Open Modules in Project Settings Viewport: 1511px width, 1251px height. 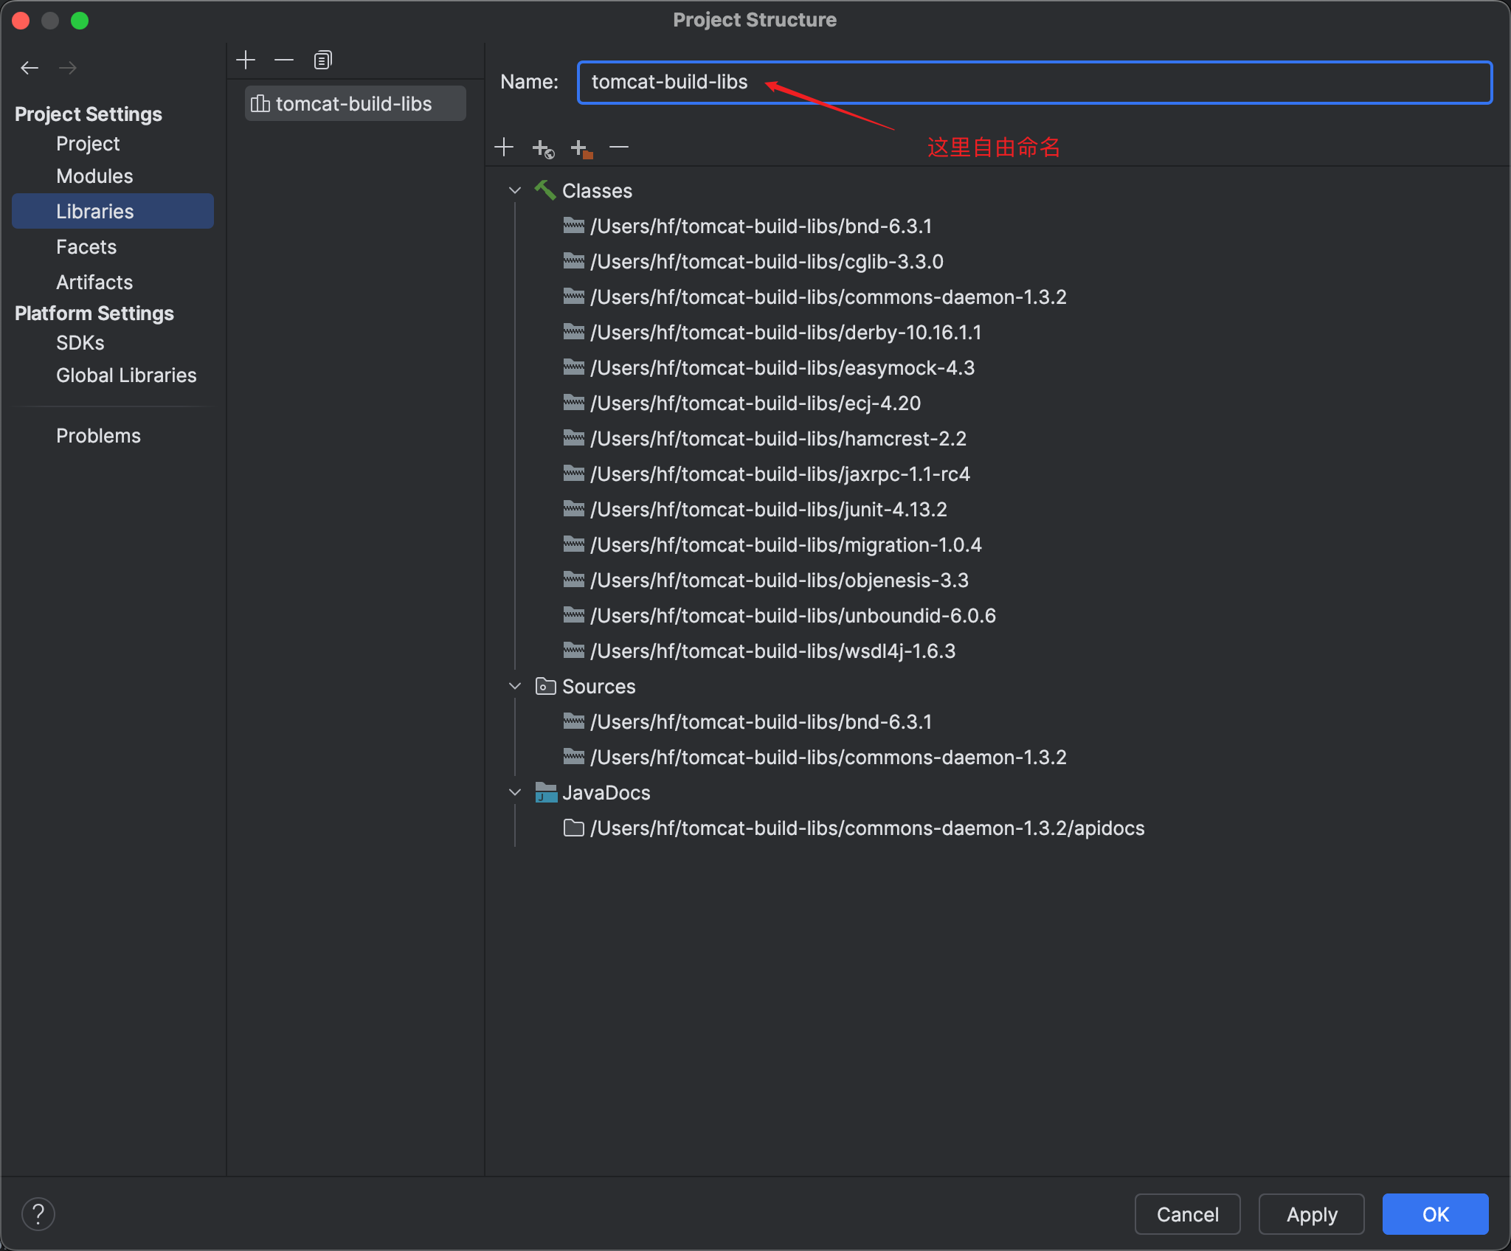point(94,176)
